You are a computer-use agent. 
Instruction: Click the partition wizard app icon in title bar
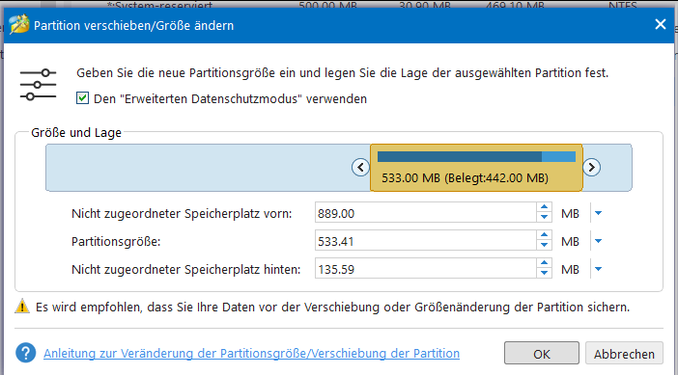(19, 24)
